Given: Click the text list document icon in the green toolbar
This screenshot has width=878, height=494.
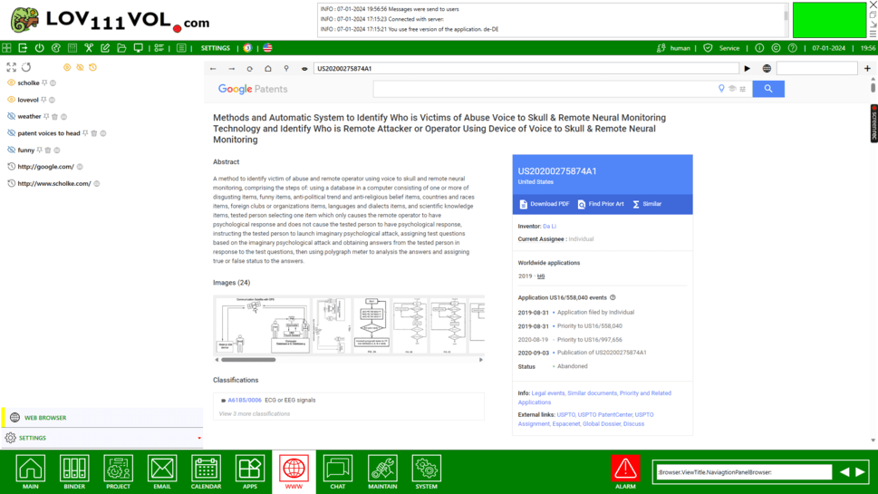Looking at the screenshot, I should pyautogui.click(x=181, y=48).
